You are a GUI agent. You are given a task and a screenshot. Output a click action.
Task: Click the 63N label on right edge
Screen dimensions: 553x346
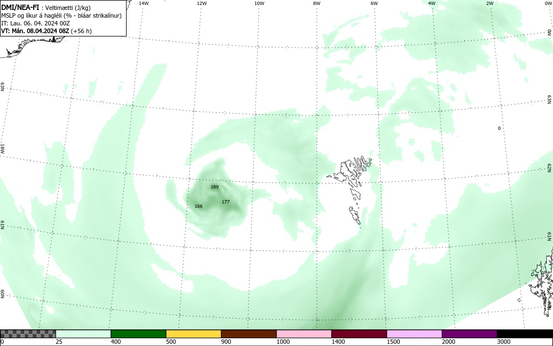tap(550, 99)
